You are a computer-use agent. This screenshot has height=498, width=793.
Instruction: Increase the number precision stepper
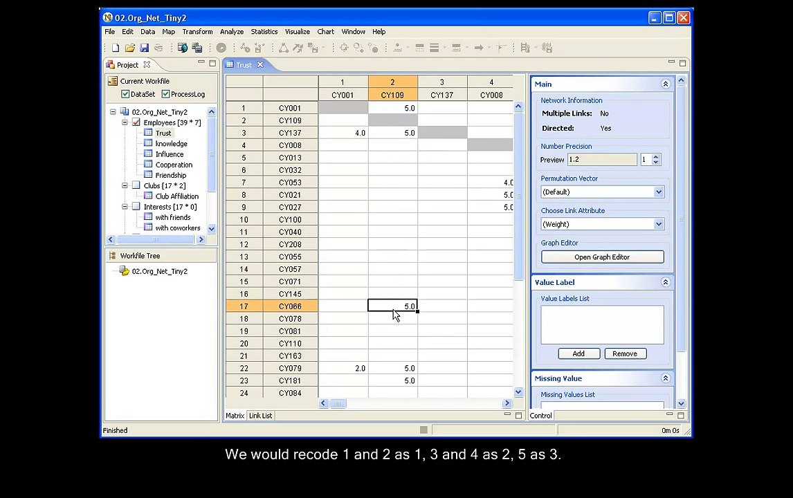tap(656, 157)
